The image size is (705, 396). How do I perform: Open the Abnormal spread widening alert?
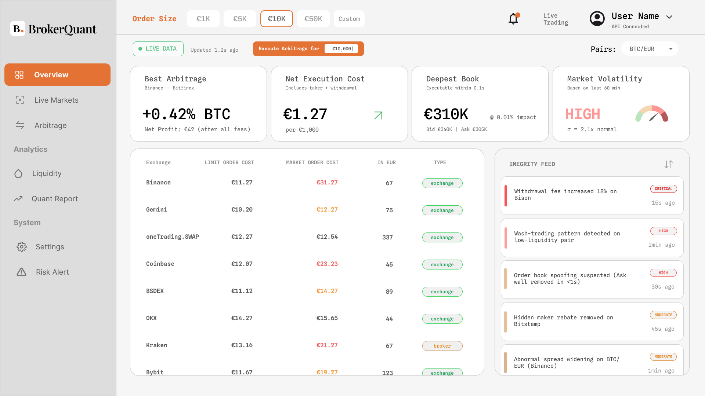pyautogui.click(x=592, y=360)
